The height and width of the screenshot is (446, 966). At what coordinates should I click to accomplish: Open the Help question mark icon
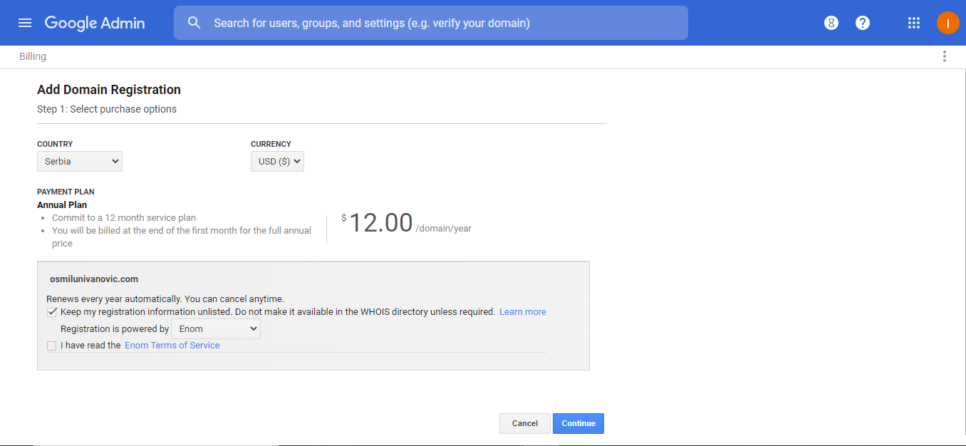[863, 23]
